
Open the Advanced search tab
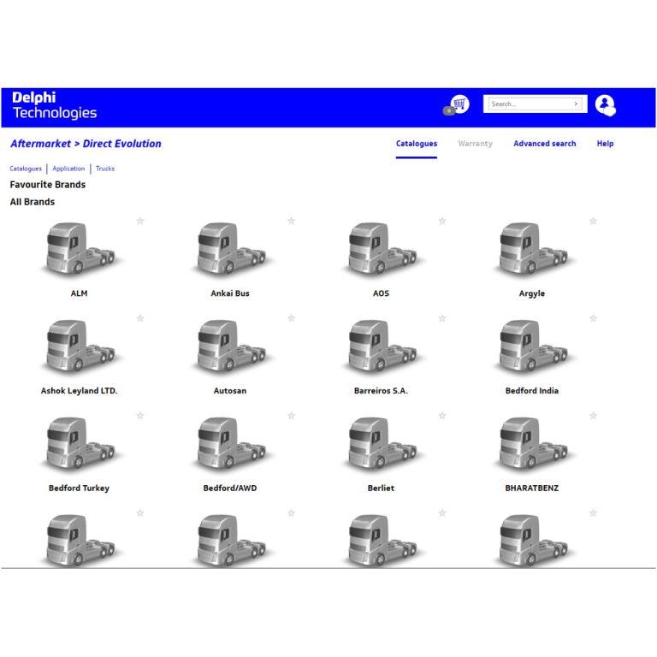[545, 144]
